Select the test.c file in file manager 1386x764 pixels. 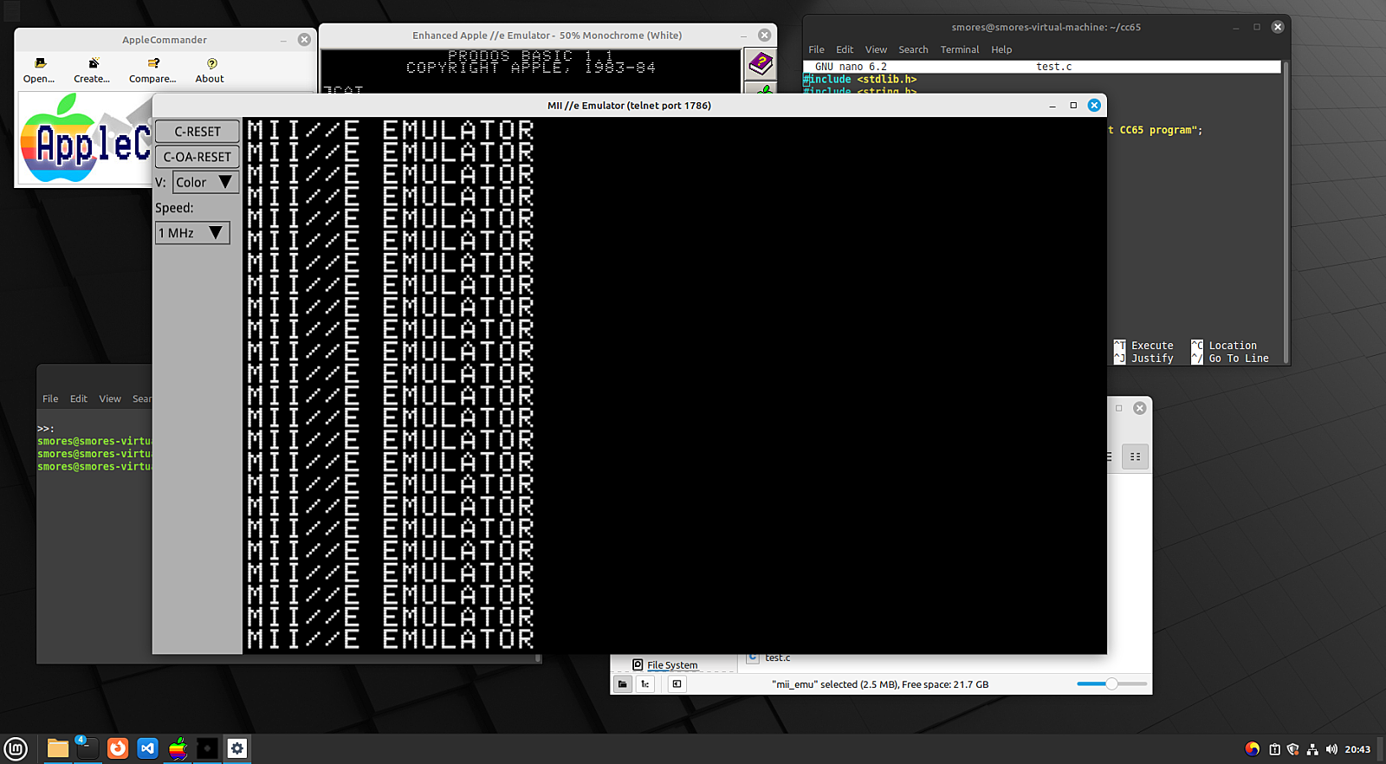[769, 657]
